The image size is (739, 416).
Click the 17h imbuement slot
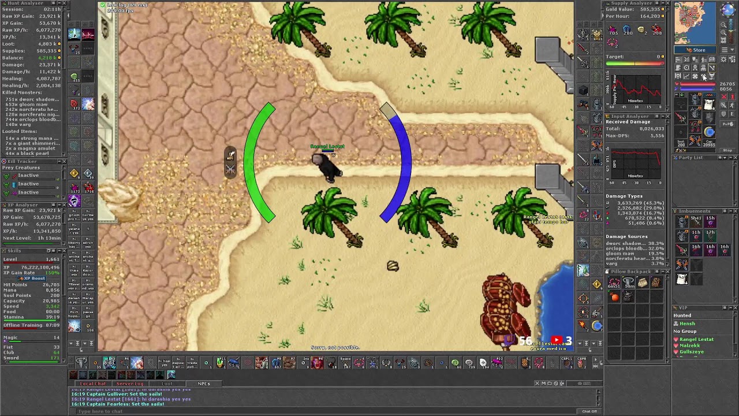pos(710,235)
